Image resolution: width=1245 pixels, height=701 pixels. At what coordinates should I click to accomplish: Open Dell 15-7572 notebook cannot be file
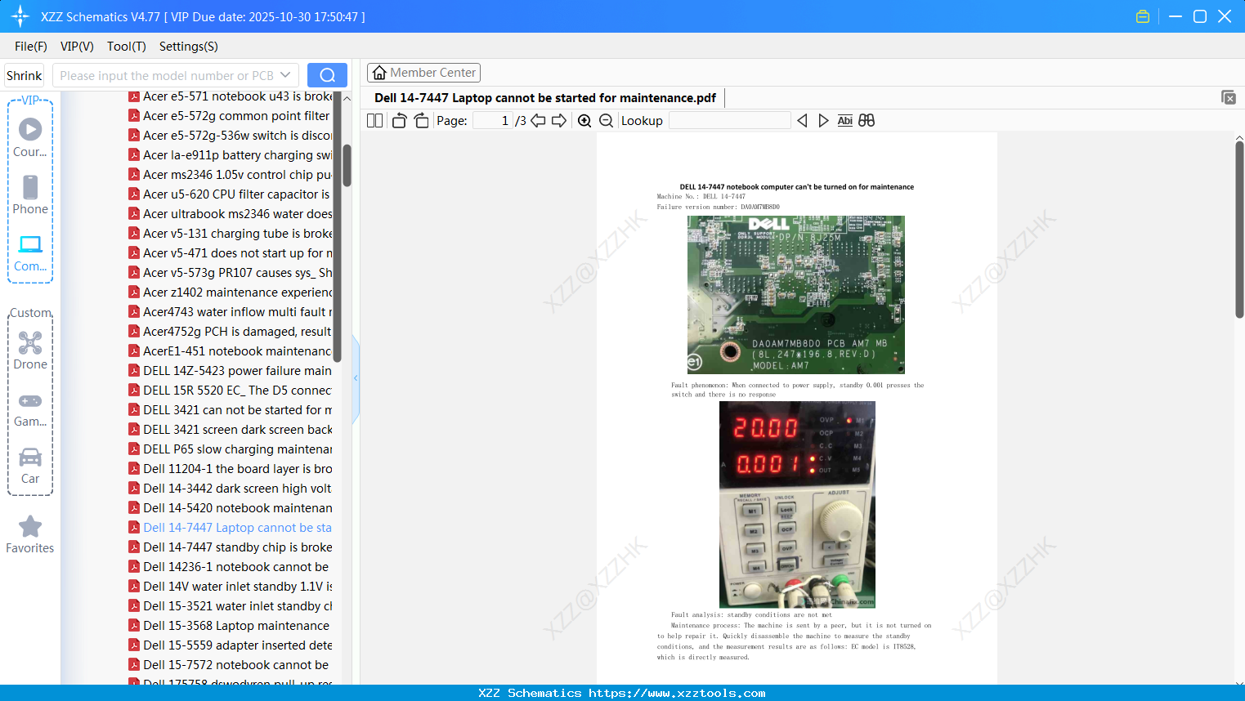(x=230, y=665)
